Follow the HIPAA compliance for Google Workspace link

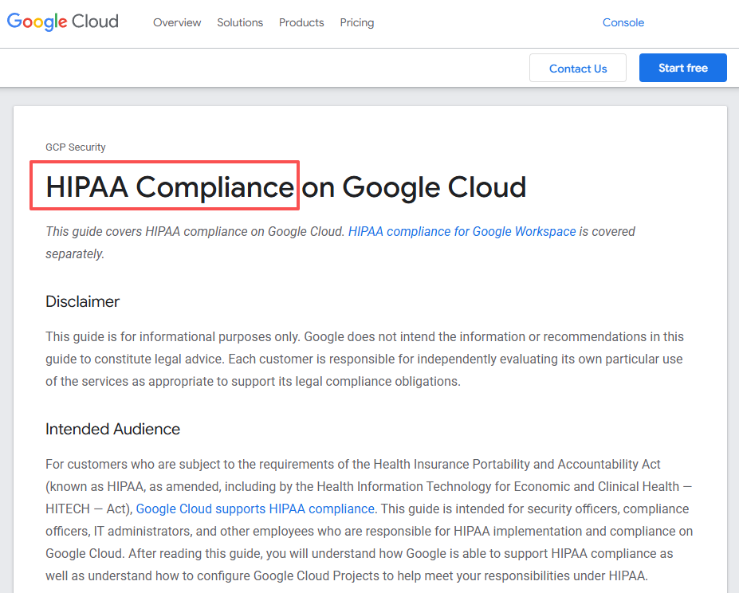(x=462, y=231)
